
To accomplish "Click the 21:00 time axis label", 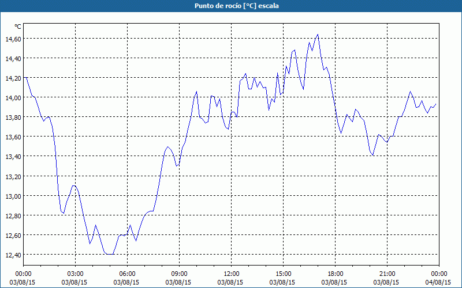I will 387,274.
